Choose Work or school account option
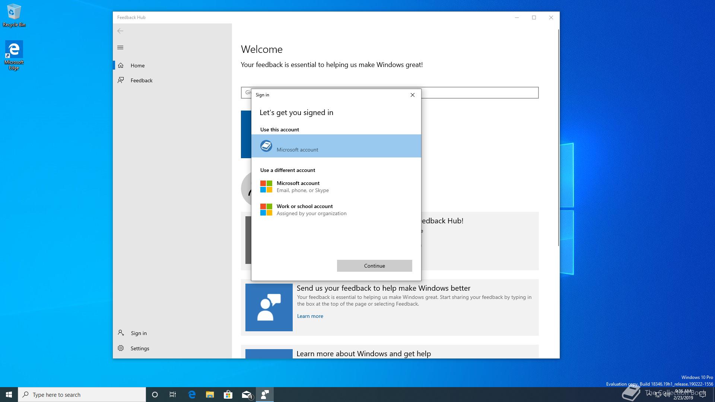Image resolution: width=715 pixels, height=402 pixels. coord(336,210)
